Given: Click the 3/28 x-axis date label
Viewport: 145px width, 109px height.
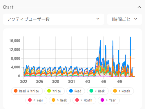Looking at the screenshot, I should tap(55, 81).
